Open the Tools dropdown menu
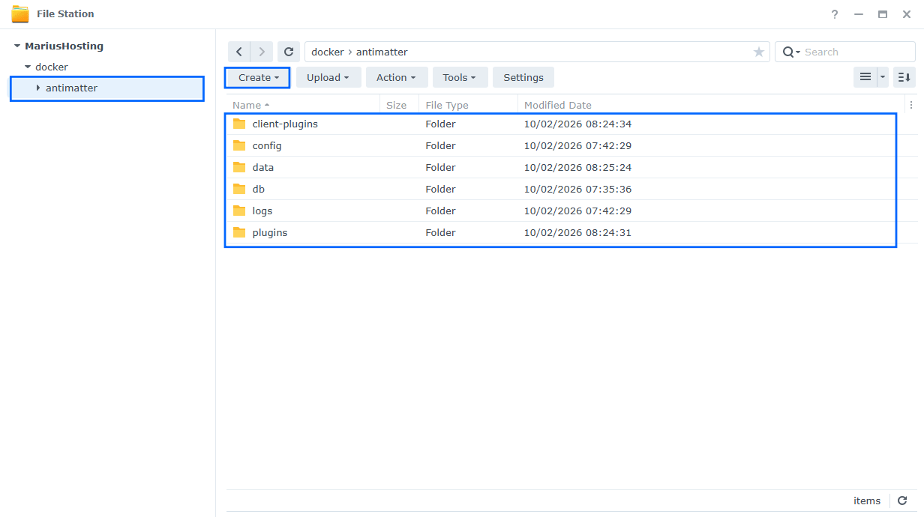 (x=460, y=77)
